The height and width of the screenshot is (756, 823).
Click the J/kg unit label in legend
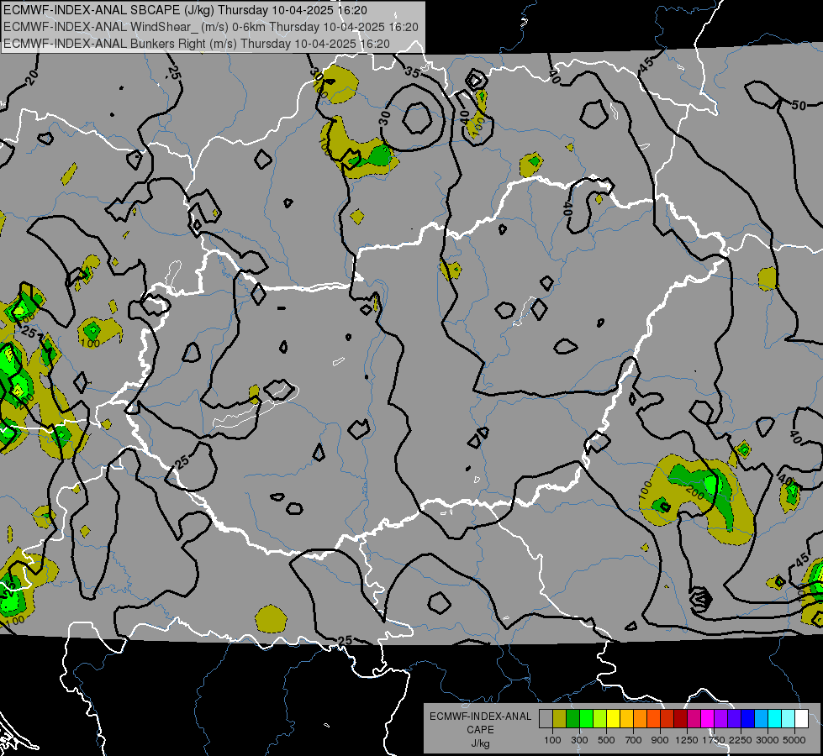480,743
